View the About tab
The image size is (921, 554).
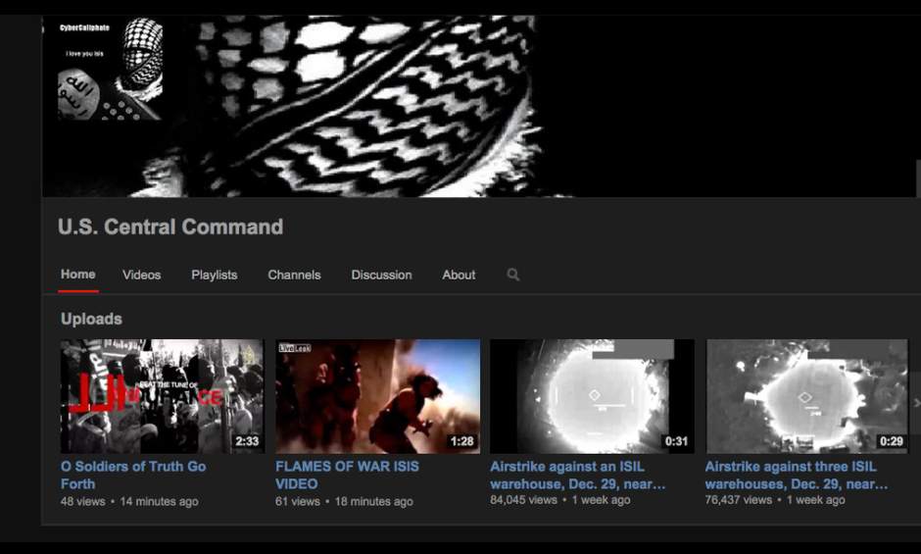(x=459, y=276)
